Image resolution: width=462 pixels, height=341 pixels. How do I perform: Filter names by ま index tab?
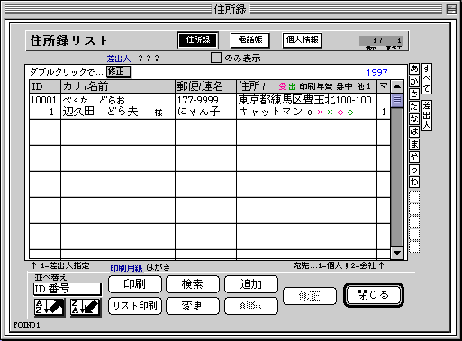click(x=414, y=144)
